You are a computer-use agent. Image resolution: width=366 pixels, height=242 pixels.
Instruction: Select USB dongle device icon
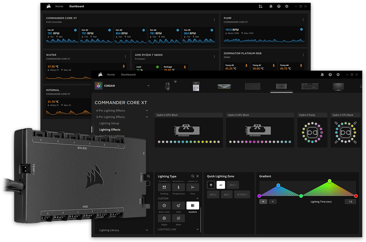(196, 86)
